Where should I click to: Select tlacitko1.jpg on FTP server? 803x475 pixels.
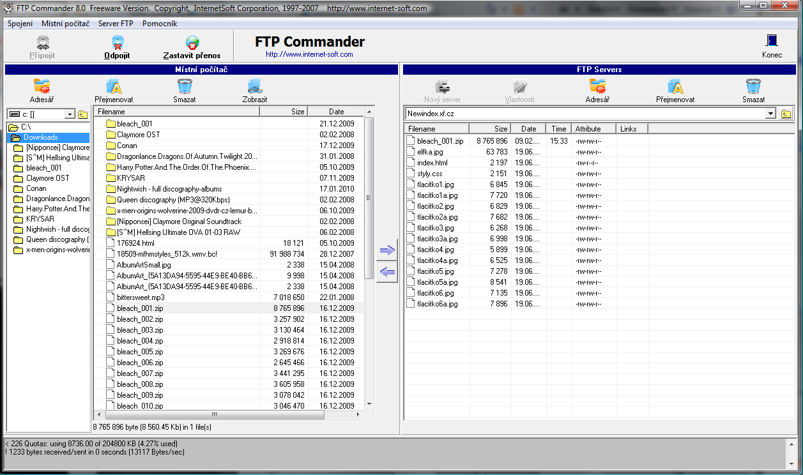[x=435, y=184]
